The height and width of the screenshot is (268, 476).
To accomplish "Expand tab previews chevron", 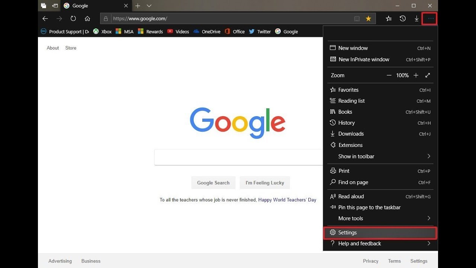I will coord(149,6).
